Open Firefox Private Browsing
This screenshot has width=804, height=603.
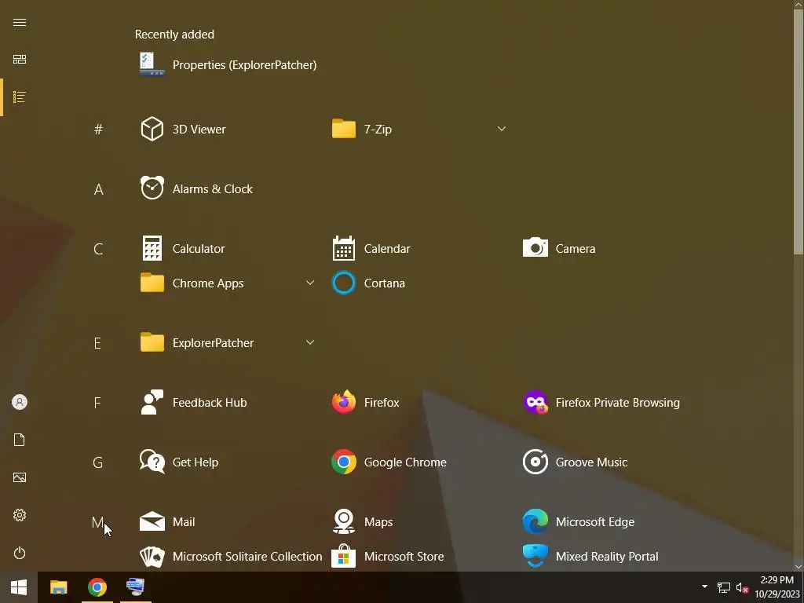coord(601,402)
